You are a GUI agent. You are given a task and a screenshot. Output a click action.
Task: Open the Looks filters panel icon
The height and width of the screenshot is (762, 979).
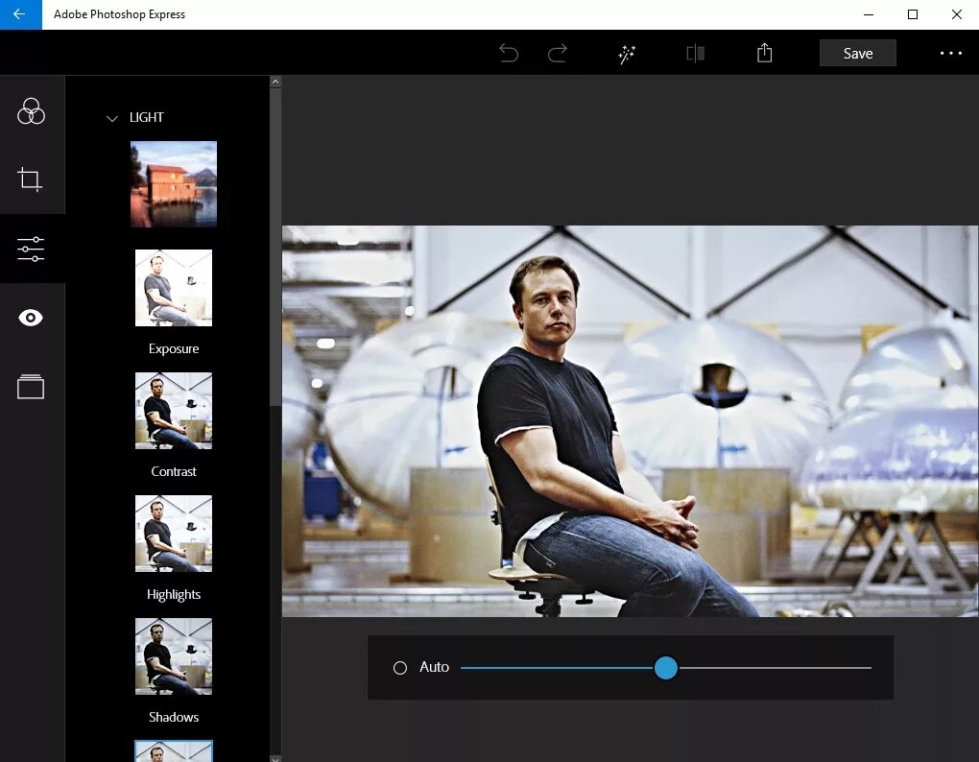(31, 111)
